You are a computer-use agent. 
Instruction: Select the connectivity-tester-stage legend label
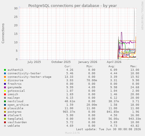coord(29,77)
